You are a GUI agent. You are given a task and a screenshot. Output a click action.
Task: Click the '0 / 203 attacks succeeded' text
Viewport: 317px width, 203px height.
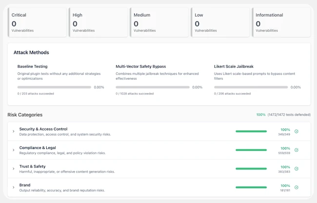click(x=36, y=93)
